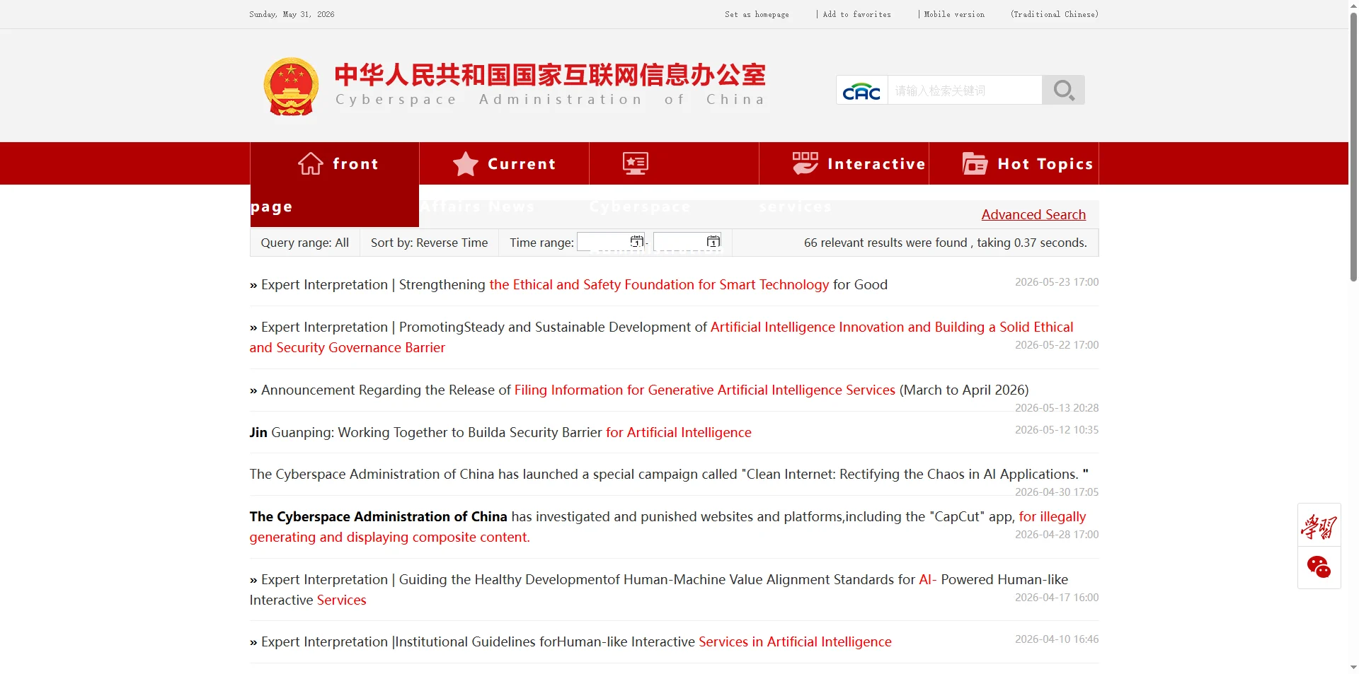This screenshot has width=1359, height=674.
Task: Open Jin Guanping Security Barrier article
Action: click(x=500, y=432)
